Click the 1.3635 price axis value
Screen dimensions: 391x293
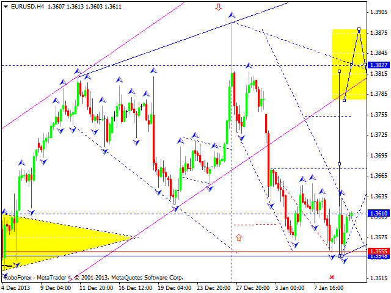point(379,197)
